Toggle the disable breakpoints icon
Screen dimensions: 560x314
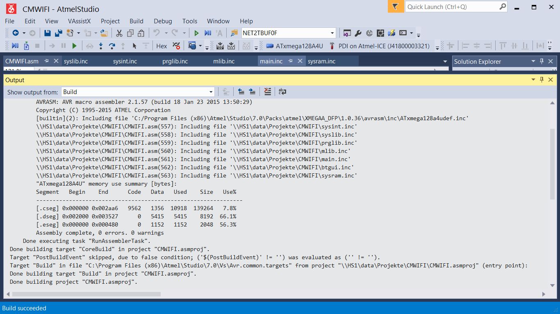click(x=176, y=46)
